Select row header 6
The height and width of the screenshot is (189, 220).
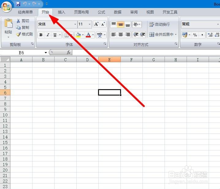(5, 93)
